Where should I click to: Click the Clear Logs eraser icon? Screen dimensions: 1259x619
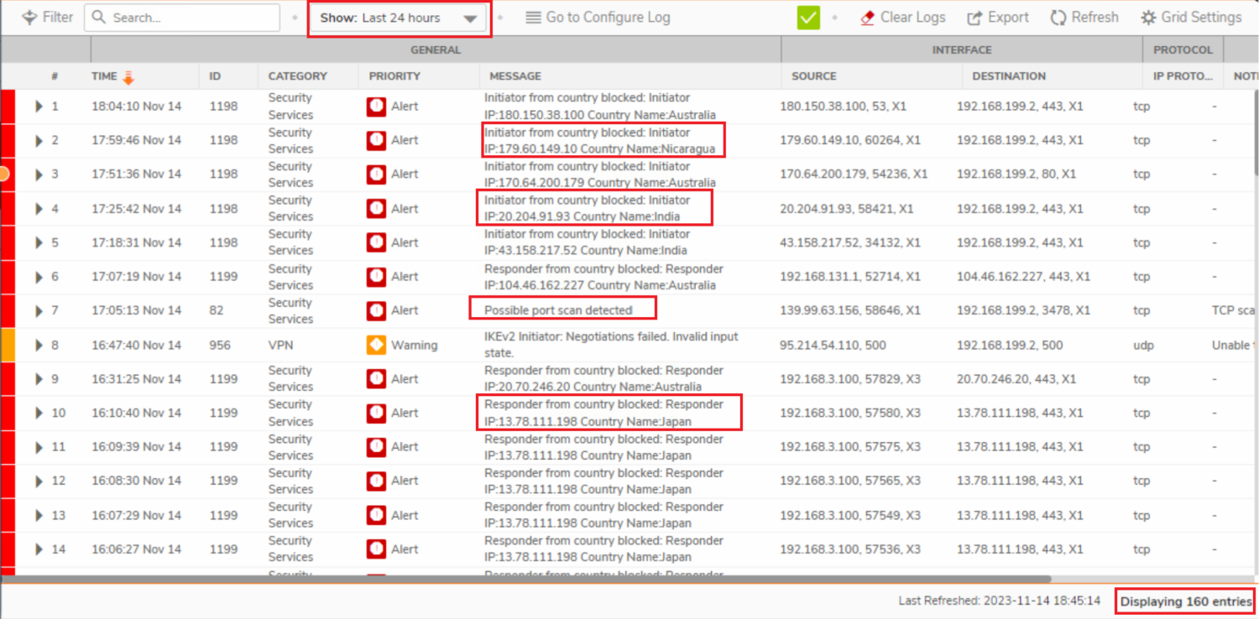coord(868,18)
